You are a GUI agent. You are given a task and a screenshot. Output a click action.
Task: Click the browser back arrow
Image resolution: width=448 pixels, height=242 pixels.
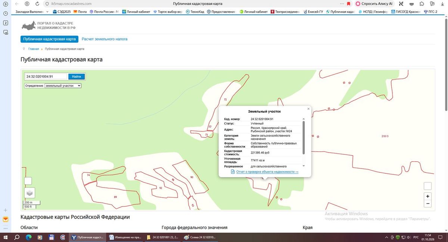[17, 4]
